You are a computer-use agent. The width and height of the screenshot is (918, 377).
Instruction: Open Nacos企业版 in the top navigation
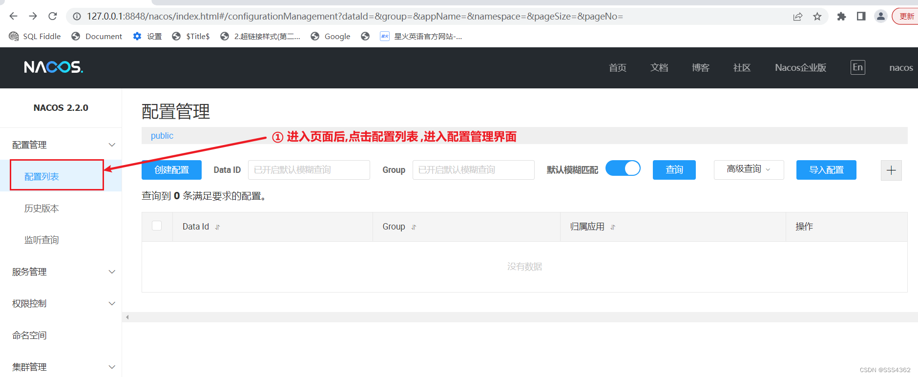pos(801,67)
